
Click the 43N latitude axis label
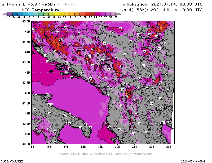coord(27,73)
